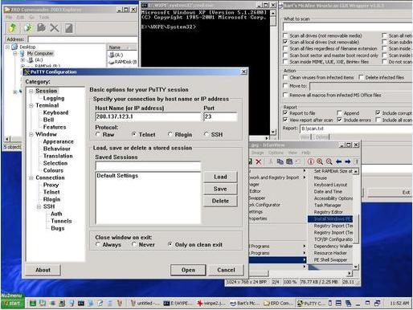Select Only on clean exit option
413x310 pixels.
(170, 244)
